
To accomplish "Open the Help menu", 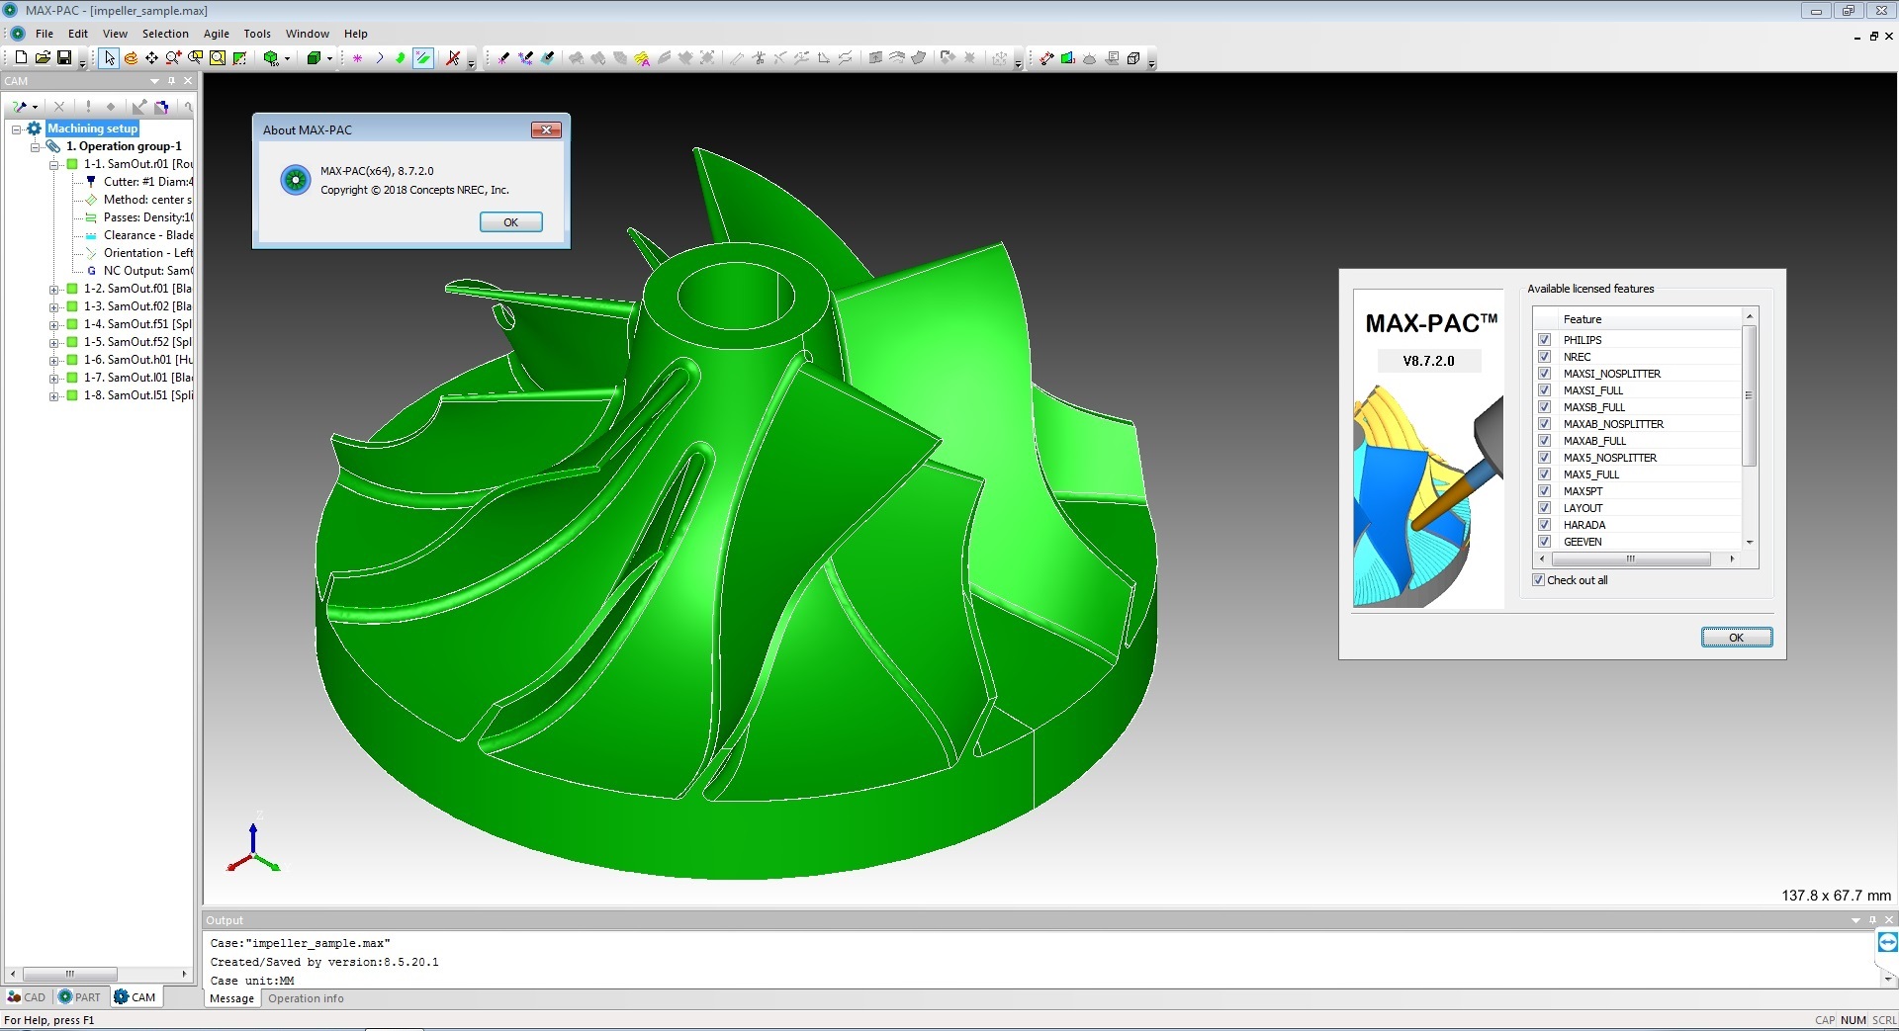I will click(x=356, y=34).
